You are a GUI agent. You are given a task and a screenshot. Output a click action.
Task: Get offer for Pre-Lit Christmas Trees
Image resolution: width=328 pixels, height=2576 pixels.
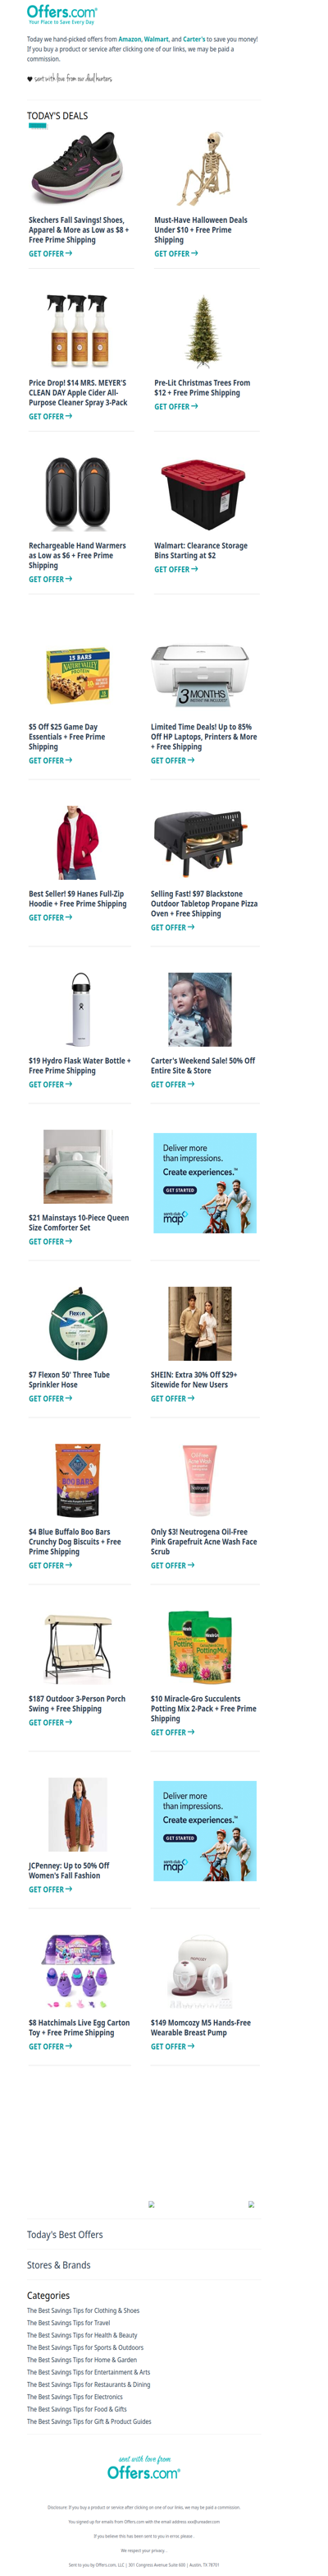[x=175, y=407]
